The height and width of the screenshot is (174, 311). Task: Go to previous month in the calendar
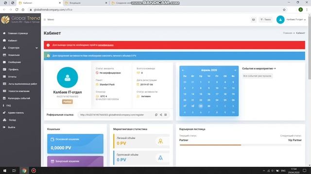pos(183,70)
